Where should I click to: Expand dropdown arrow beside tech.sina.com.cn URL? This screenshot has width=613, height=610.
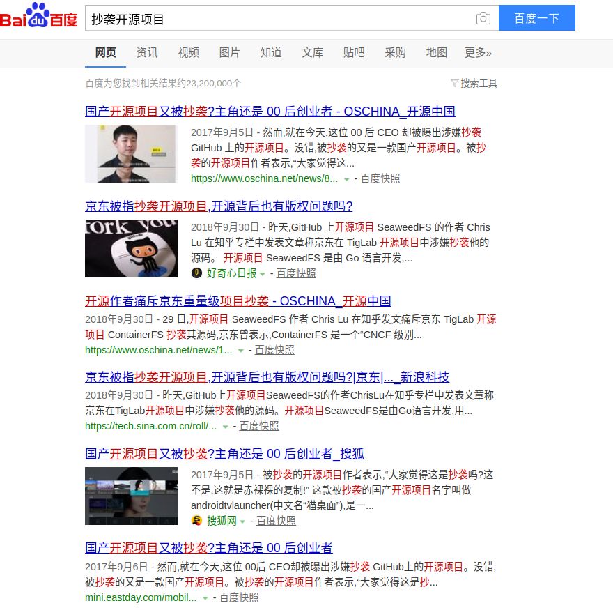[225, 427]
